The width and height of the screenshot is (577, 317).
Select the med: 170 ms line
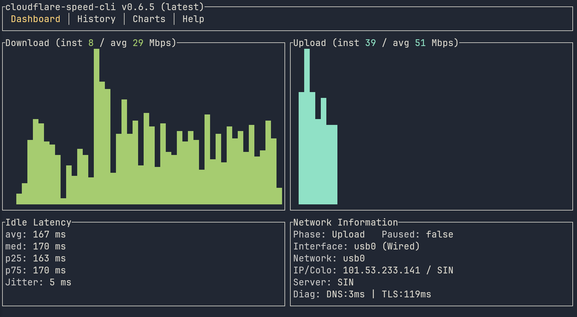(x=35, y=246)
